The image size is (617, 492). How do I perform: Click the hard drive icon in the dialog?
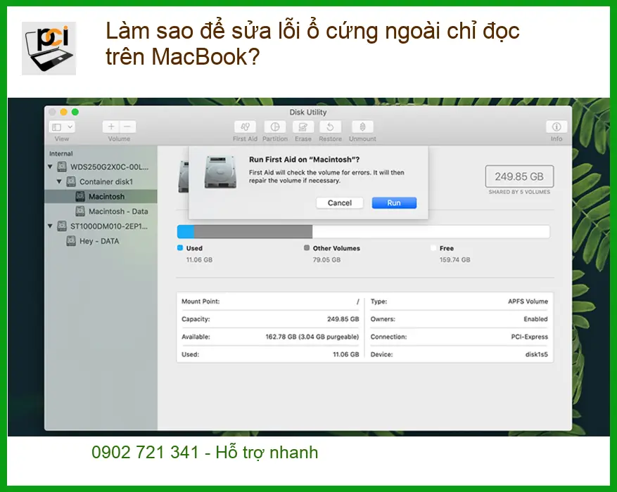coord(220,171)
